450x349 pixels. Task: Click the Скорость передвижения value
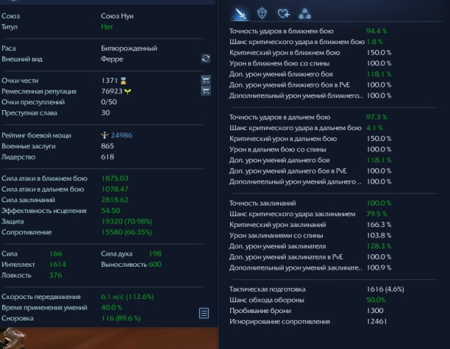(127, 297)
